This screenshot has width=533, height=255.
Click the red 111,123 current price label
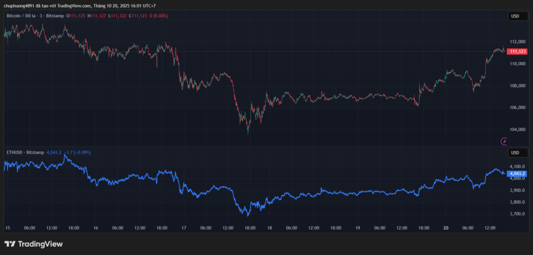517,52
